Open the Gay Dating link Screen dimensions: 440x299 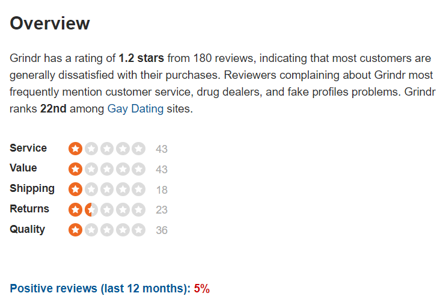135,109
